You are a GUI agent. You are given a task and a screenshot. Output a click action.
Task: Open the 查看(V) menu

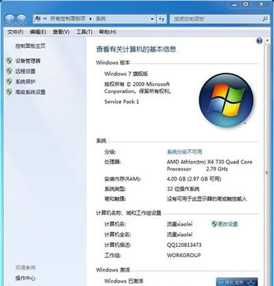pos(61,32)
